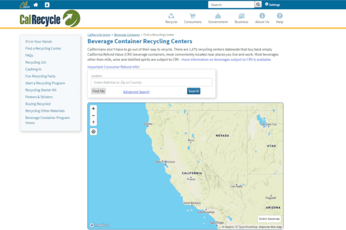Open Start a Recycling Program link
Viewport: 346px width, 230px height.
[x=45, y=83]
